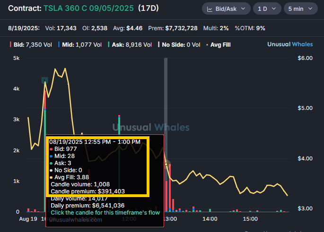Toggle the Mid volume legend entry
This screenshot has height=232, width=324.
[x=80, y=45]
